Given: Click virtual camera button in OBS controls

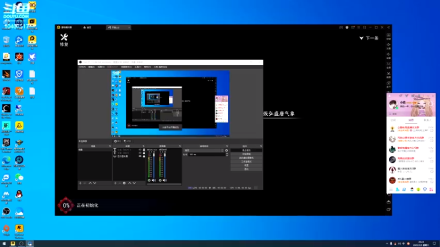Looking at the screenshot, I should [246, 158].
